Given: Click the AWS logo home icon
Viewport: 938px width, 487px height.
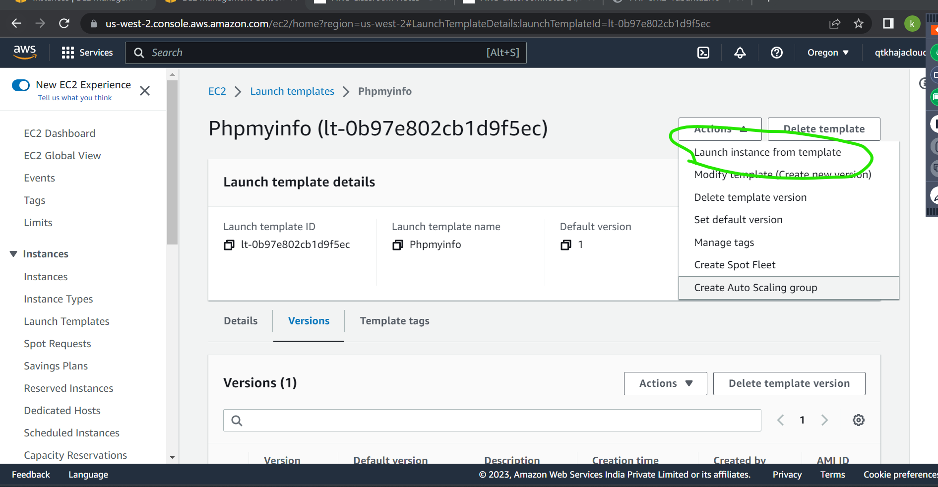Looking at the screenshot, I should (25, 52).
